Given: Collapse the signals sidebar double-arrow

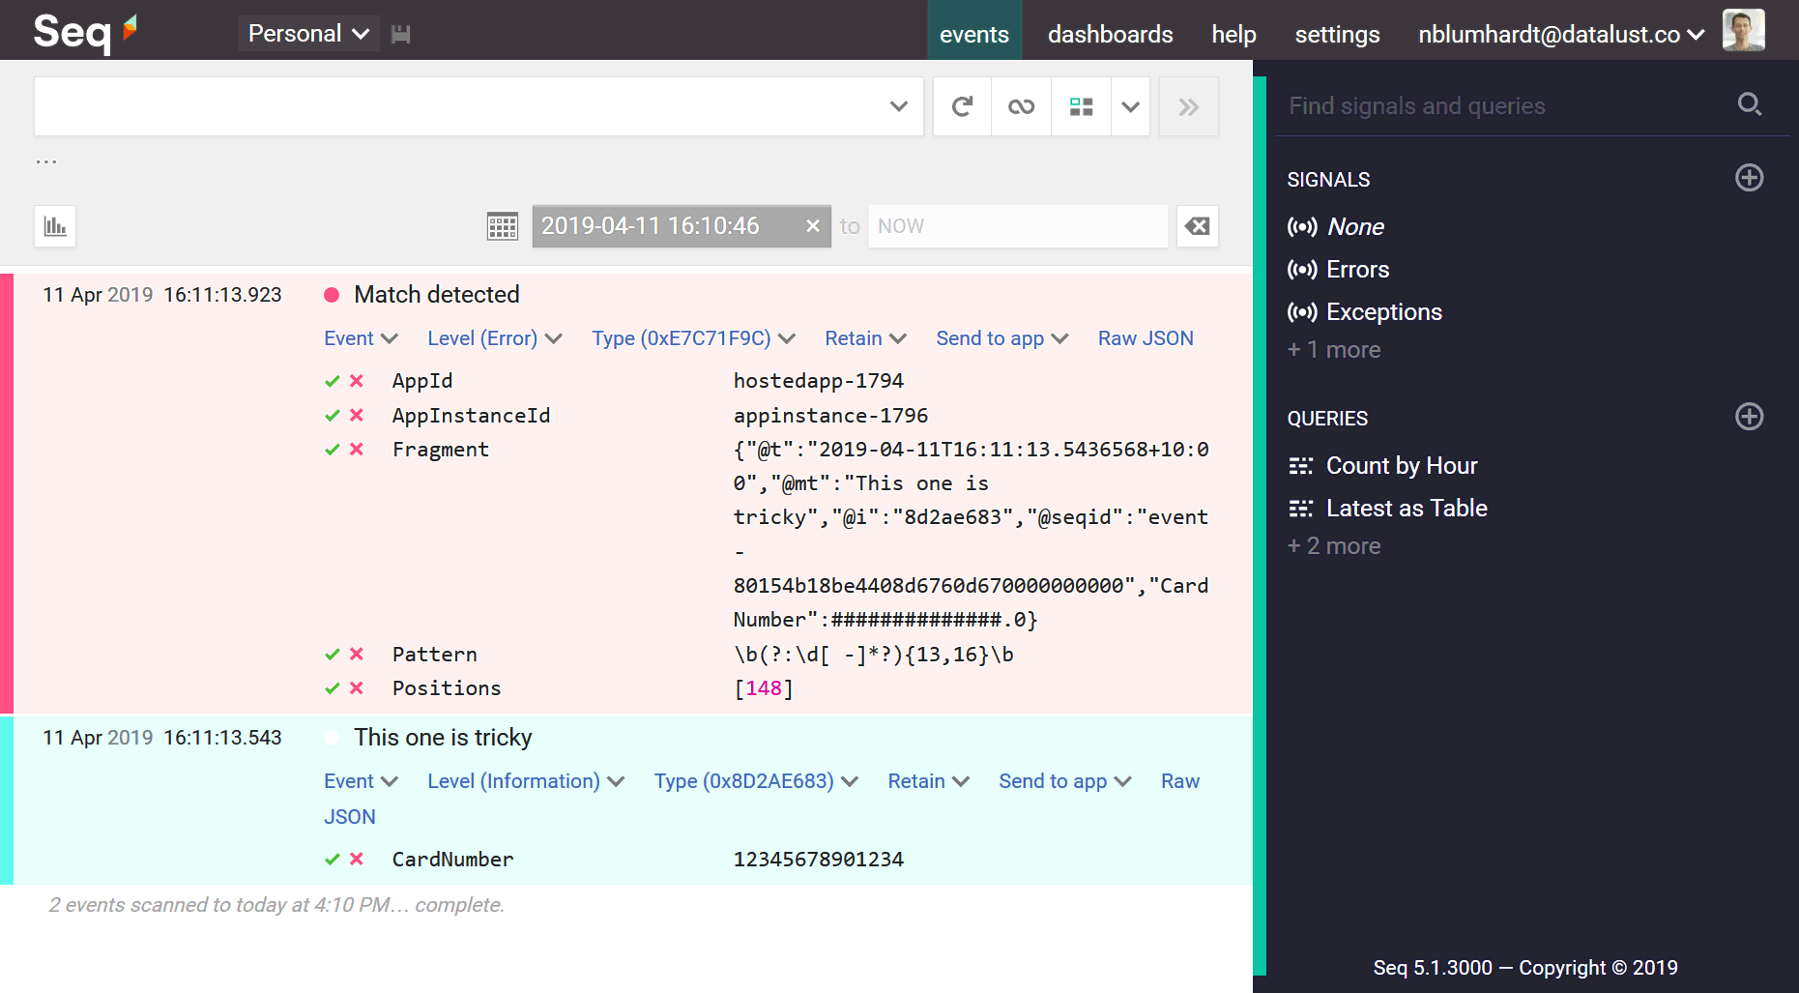Looking at the screenshot, I should click(1189, 106).
